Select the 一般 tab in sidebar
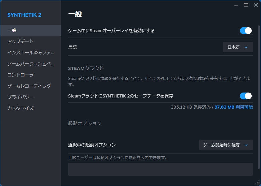Viewport: 261px width, 186px height. click(30, 30)
